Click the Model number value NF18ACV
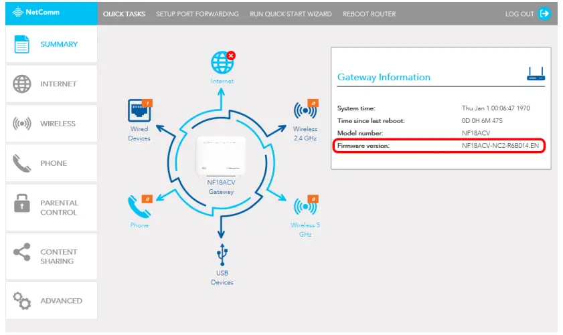The height and width of the screenshot is (335, 563). click(x=476, y=133)
